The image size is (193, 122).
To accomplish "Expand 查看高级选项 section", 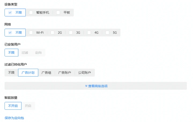I will 96,86.
